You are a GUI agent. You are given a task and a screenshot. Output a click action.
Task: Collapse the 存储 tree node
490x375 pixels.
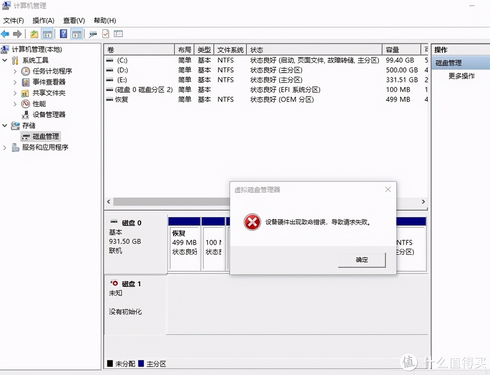pyautogui.click(x=5, y=125)
